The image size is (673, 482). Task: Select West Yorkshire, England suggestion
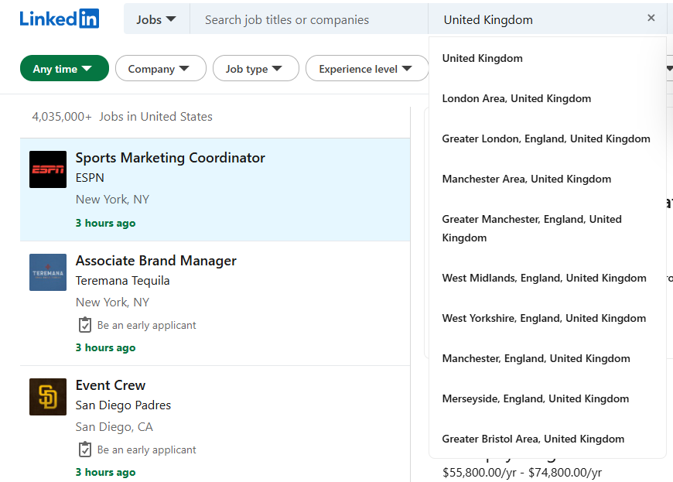click(547, 318)
